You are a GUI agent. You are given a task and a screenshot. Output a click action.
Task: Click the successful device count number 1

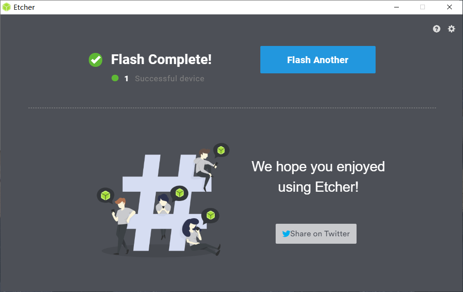coord(126,78)
